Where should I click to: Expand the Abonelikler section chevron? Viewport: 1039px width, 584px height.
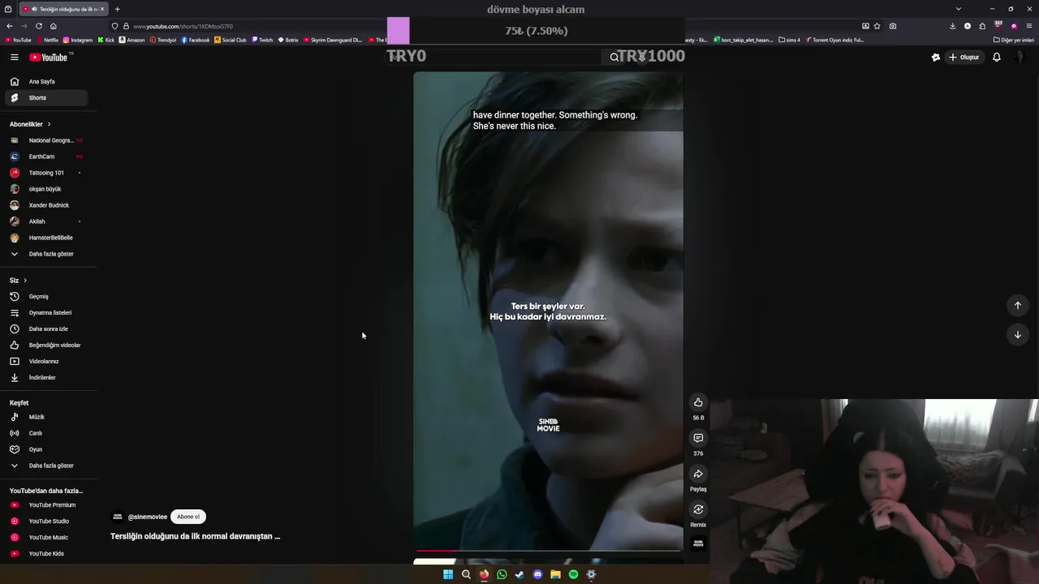tap(49, 124)
